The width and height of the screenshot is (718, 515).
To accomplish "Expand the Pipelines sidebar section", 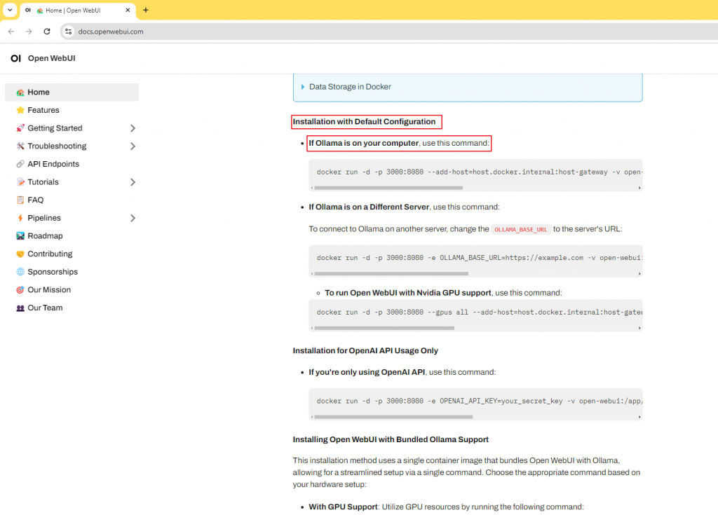I will 133,218.
